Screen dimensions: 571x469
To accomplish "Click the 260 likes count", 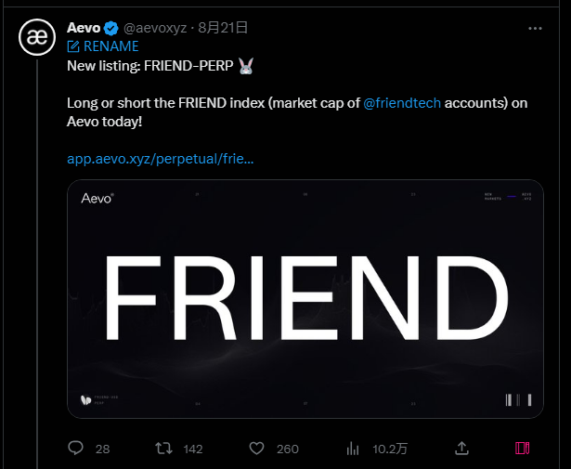I will (x=288, y=449).
